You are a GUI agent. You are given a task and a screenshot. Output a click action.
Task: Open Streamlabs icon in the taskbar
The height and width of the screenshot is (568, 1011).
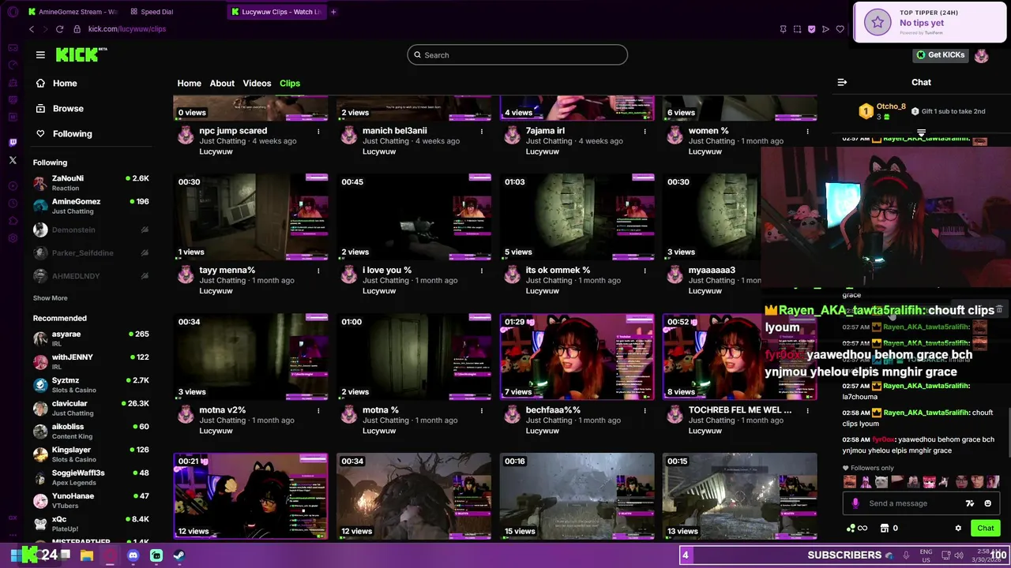click(156, 555)
